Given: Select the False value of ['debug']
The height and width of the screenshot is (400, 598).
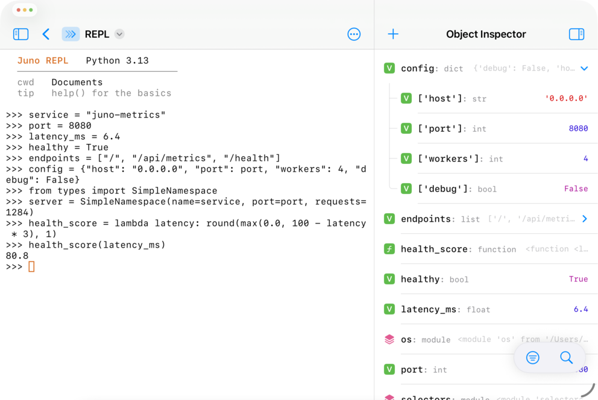Looking at the screenshot, I should coord(576,189).
